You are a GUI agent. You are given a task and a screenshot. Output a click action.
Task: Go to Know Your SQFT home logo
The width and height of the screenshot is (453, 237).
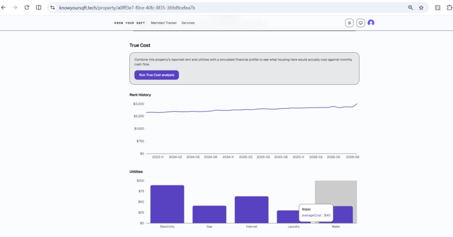(x=129, y=23)
